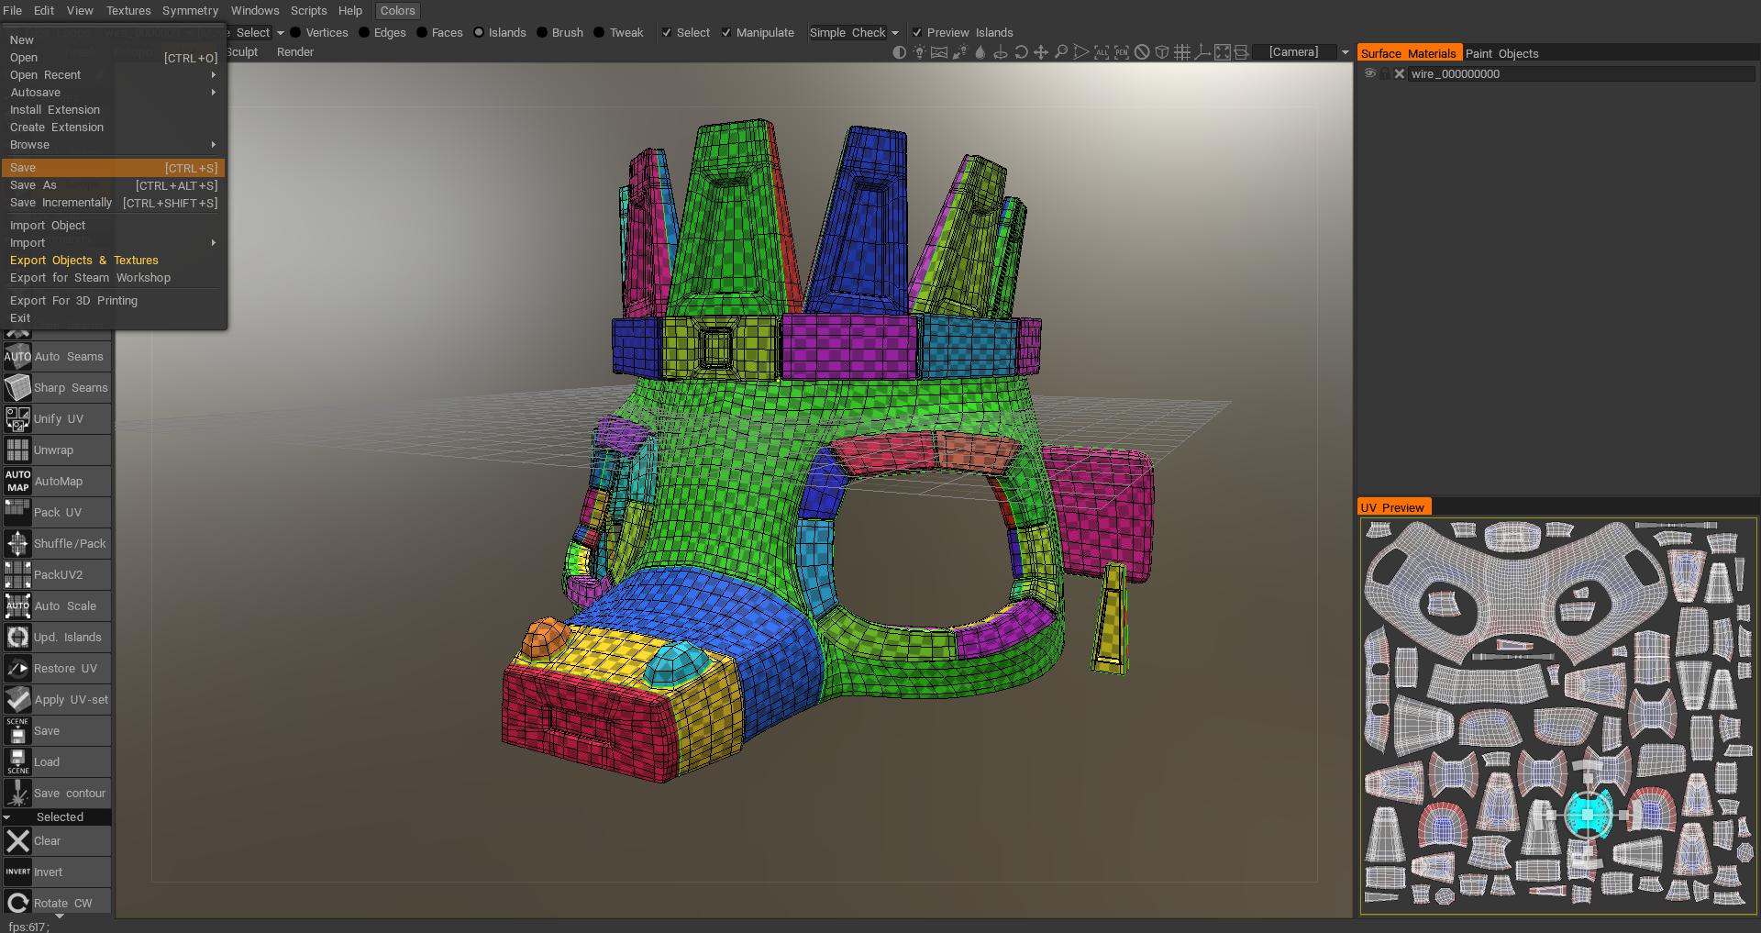Screen dimensions: 1761x933
Task: Click the grid display icon
Action: 1182,52
